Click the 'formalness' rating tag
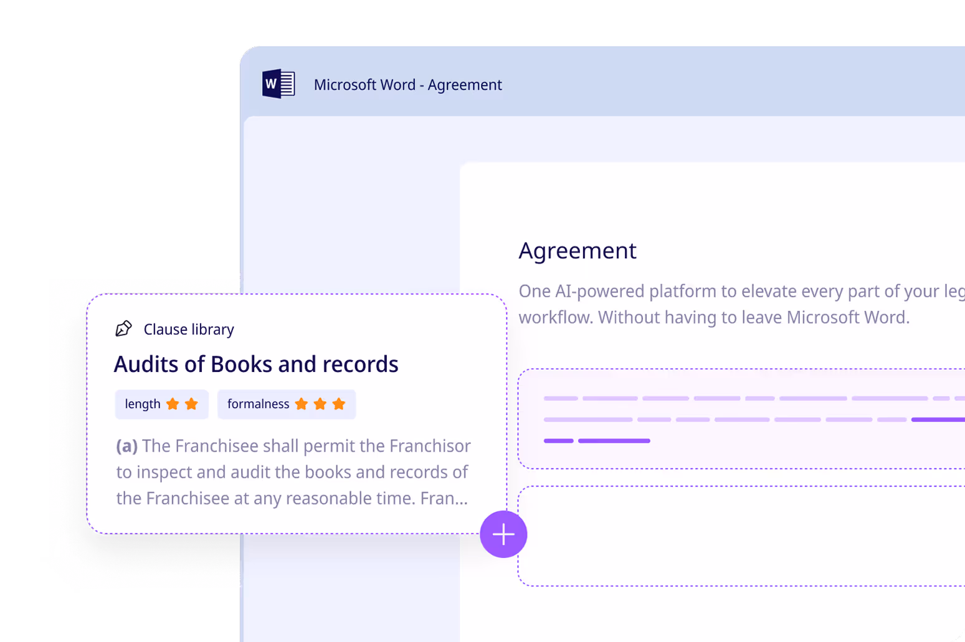This screenshot has height=642, width=965. coord(287,404)
